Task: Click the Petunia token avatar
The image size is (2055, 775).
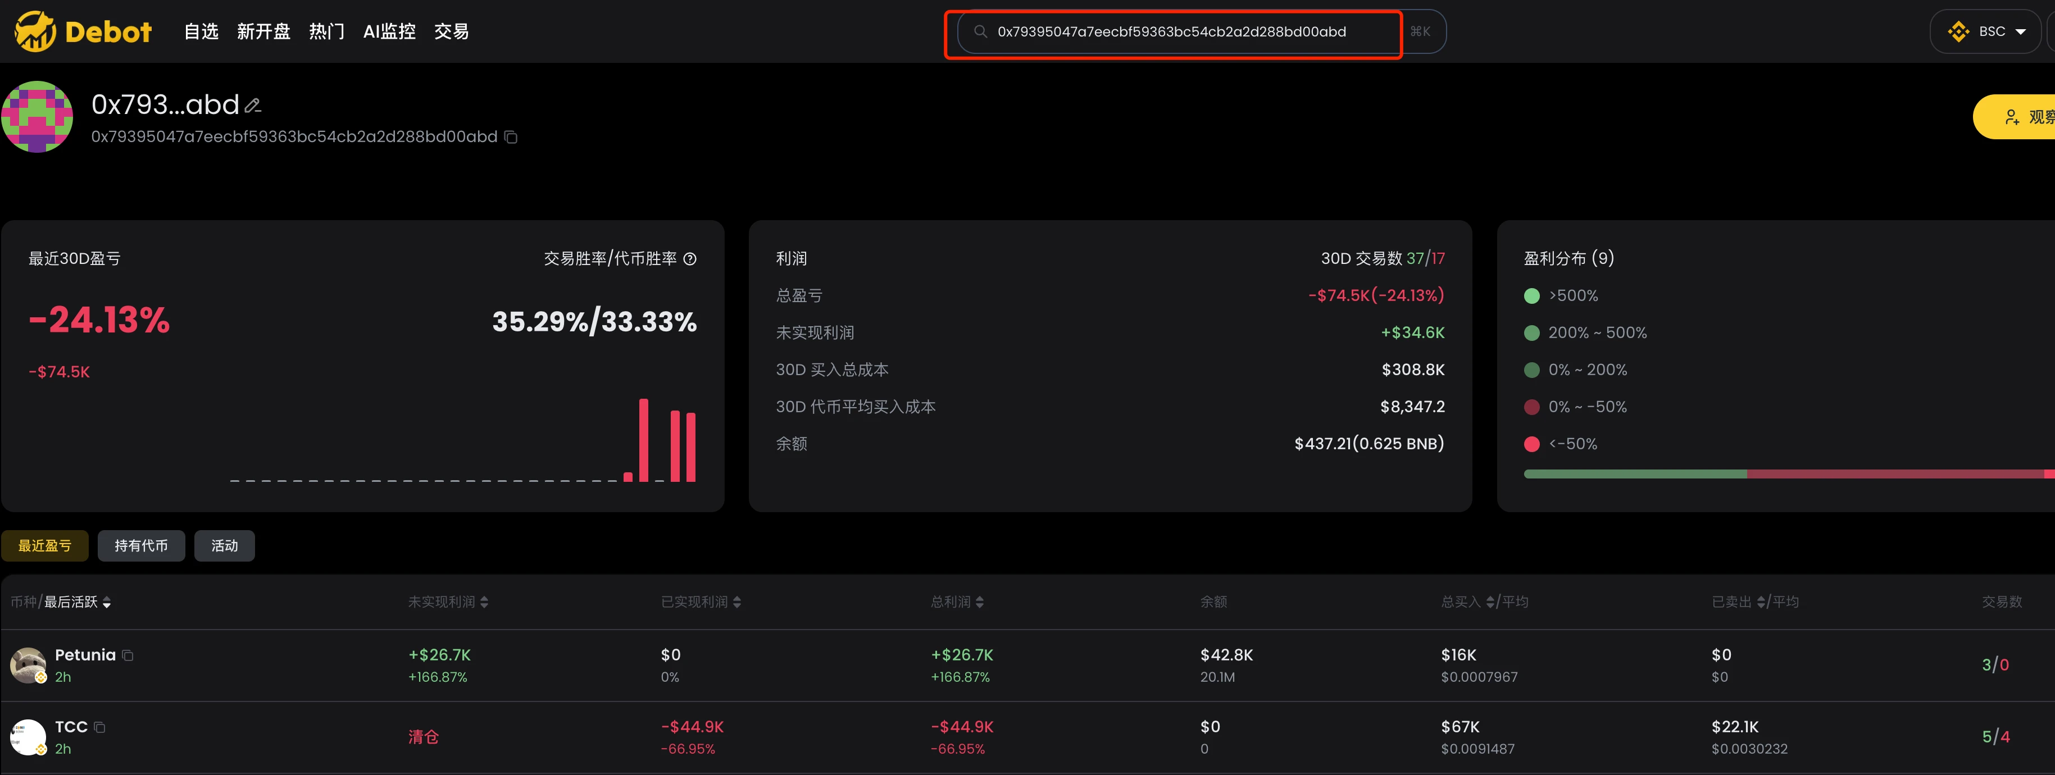Action: pyautogui.click(x=28, y=665)
